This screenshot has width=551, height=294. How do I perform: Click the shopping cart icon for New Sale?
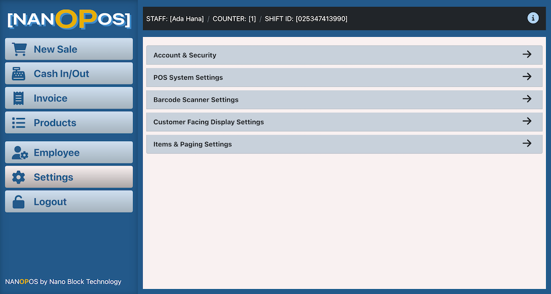[19, 49]
